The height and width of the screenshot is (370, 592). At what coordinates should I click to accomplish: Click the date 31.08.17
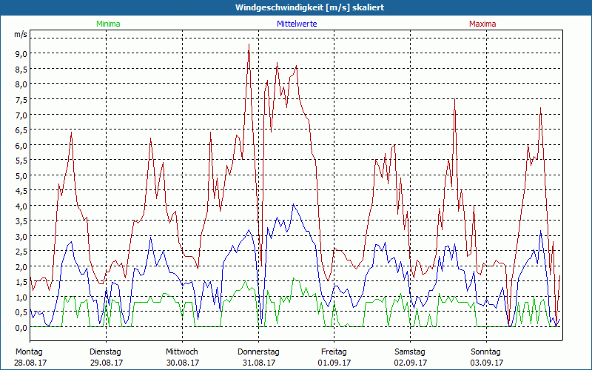[258, 363]
